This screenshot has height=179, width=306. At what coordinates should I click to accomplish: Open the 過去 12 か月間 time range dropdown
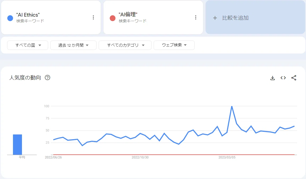coord(73,45)
